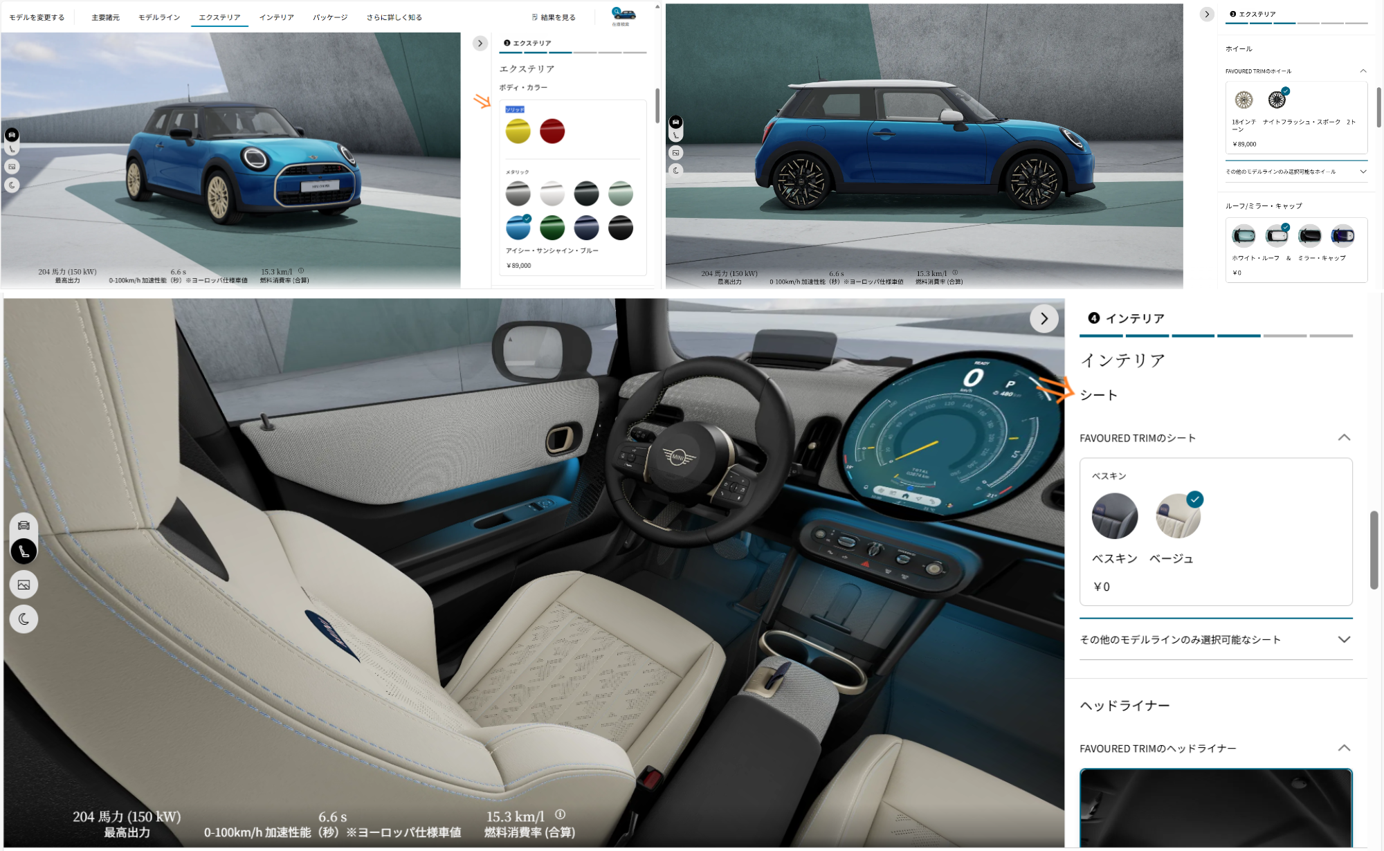Image resolution: width=1384 pixels, height=851 pixels.
Task: Collapse FAVOURED TRIMのヘッドライナー section
Action: click(x=1344, y=749)
